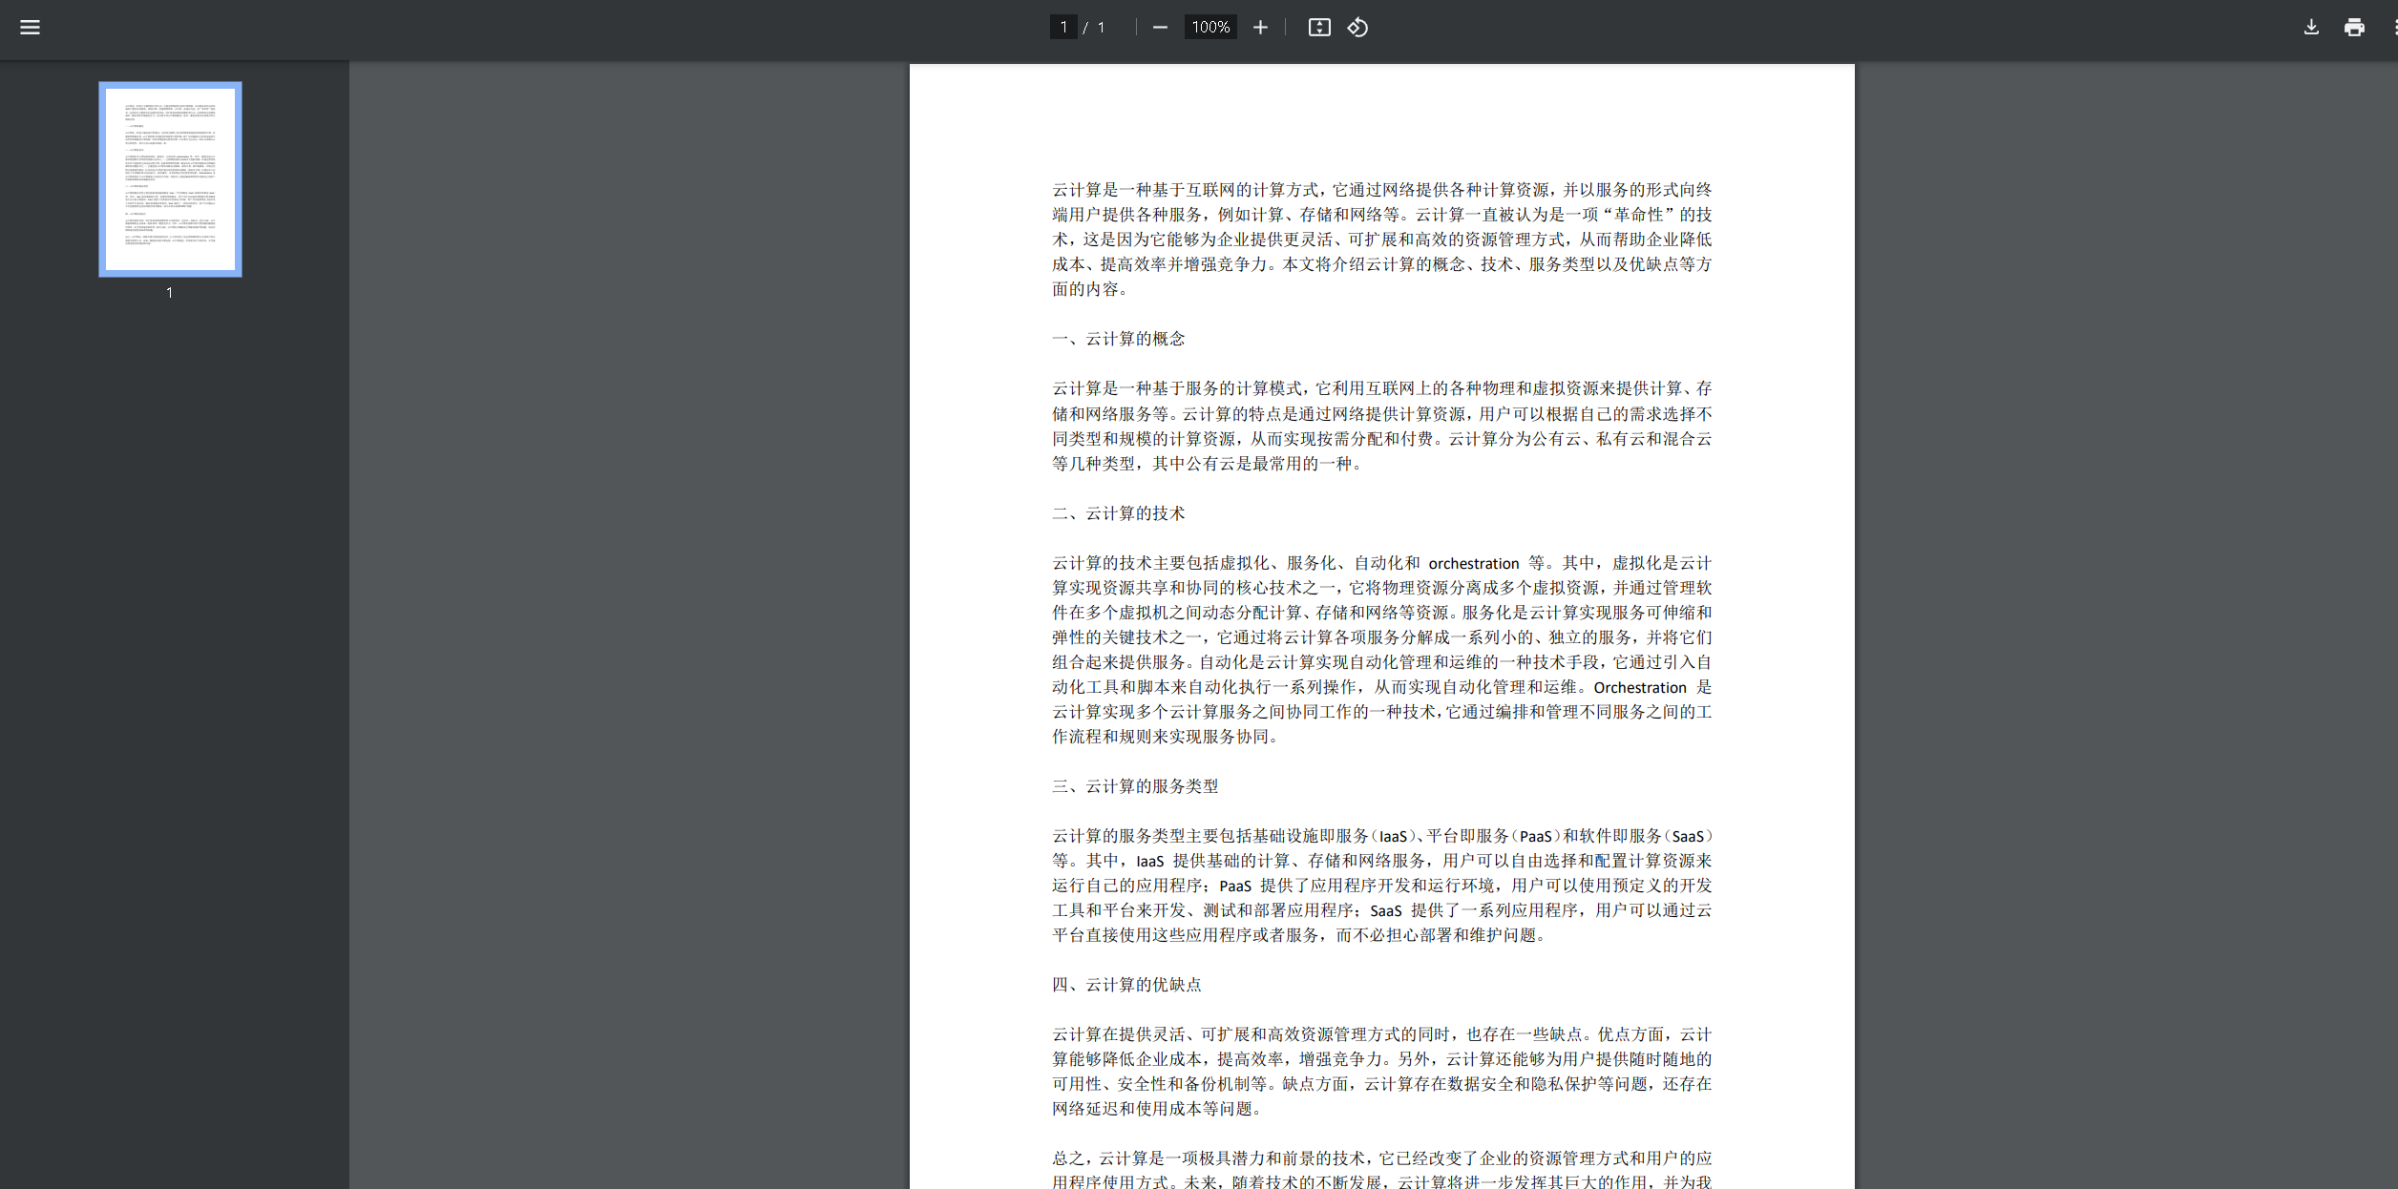Viewport: 2398px width, 1189px height.
Task: Click the thumbnail page label 1
Action: coord(170,292)
